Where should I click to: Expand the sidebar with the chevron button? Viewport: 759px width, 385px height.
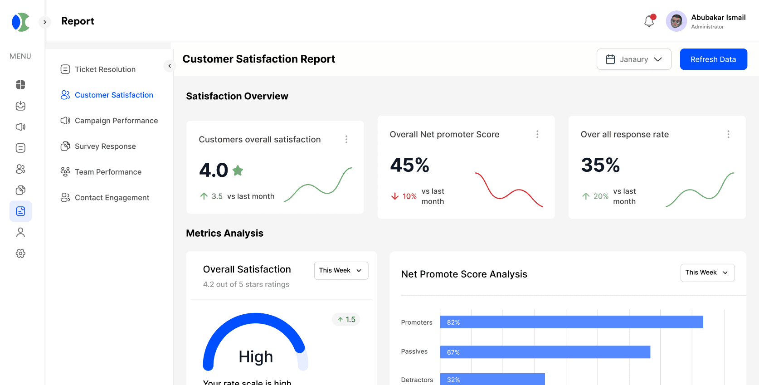(44, 22)
